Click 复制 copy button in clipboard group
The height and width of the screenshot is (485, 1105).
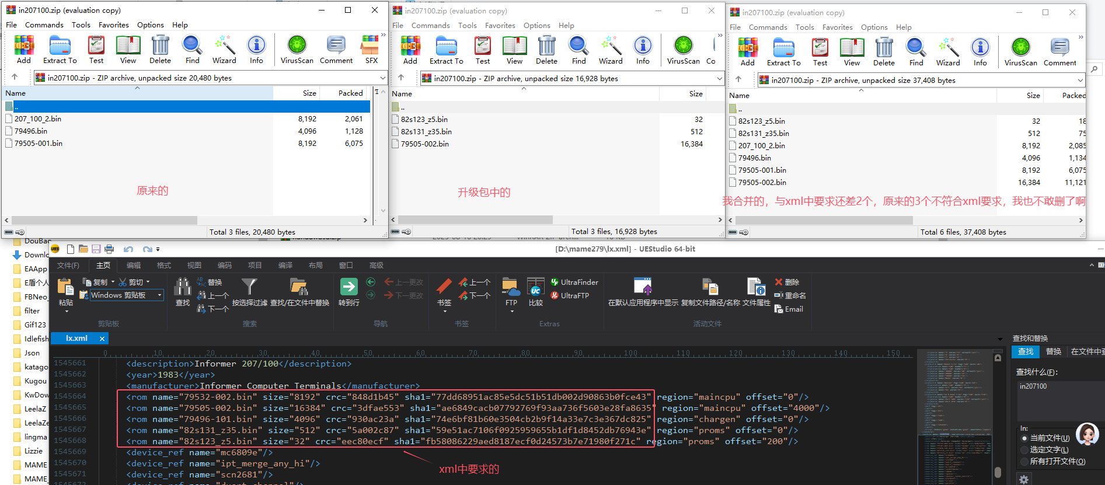tap(95, 282)
